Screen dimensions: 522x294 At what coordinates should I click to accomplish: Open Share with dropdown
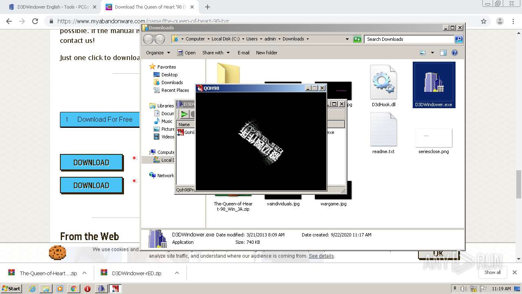[x=216, y=53]
